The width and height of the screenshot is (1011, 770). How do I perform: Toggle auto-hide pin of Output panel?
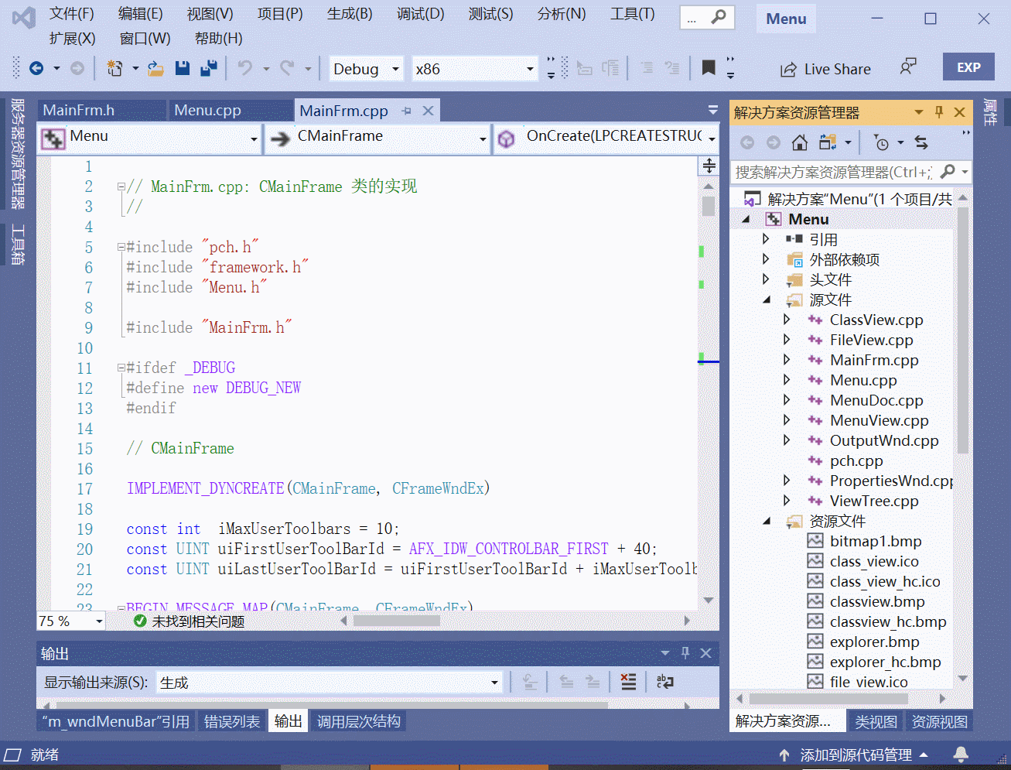coord(685,653)
